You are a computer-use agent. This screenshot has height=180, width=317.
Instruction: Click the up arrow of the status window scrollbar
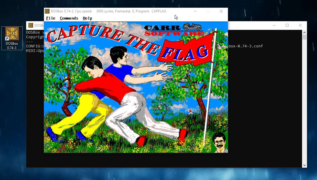coord(304,32)
